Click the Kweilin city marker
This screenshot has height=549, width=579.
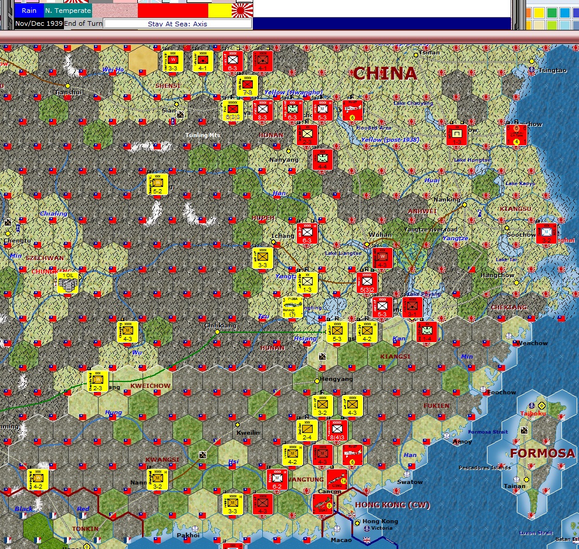pyautogui.click(x=238, y=425)
